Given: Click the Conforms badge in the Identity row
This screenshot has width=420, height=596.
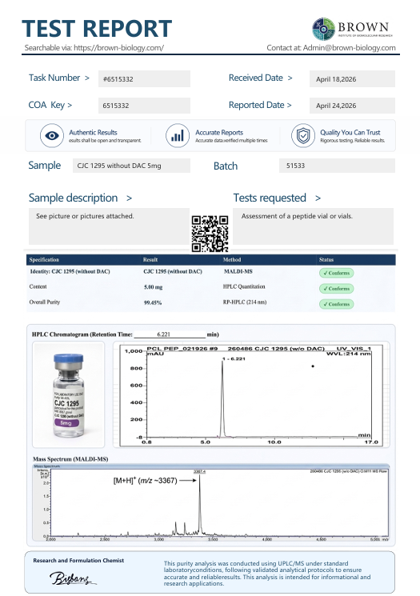Looking at the screenshot, I should pyautogui.click(x=336, y=273).
